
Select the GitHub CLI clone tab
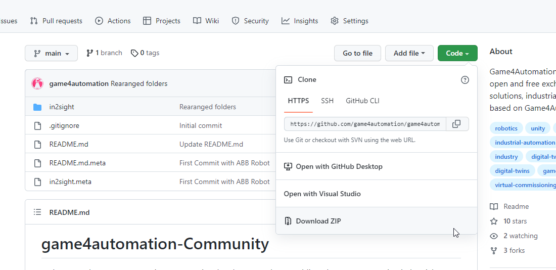(362, 101)
